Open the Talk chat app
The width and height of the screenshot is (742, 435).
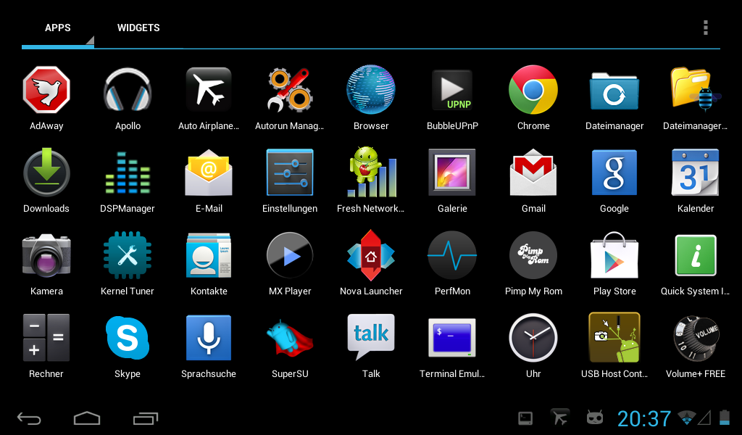coord(371,338)
